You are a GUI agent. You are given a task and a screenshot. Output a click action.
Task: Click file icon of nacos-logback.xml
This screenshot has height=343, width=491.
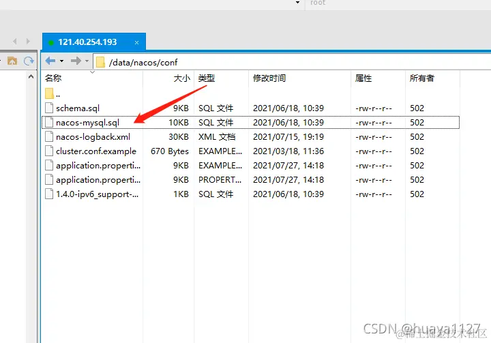click(x=49, y=137)
